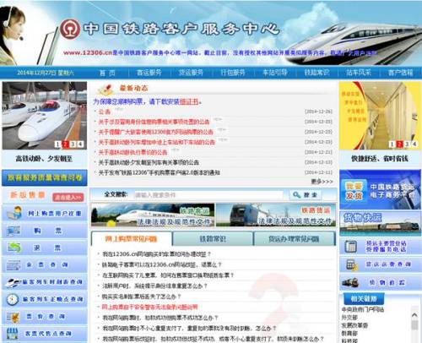422x343 pixels.
Task: Select image 3 in the left train carousel
Action: [x=73, y=144]
